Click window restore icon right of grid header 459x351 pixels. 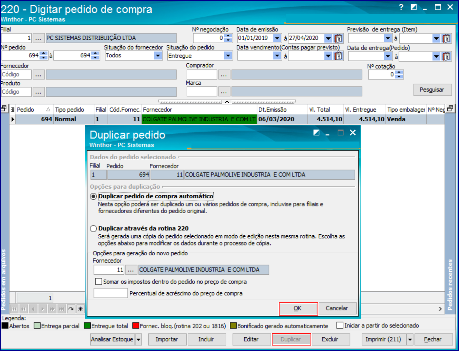[450, 109]
